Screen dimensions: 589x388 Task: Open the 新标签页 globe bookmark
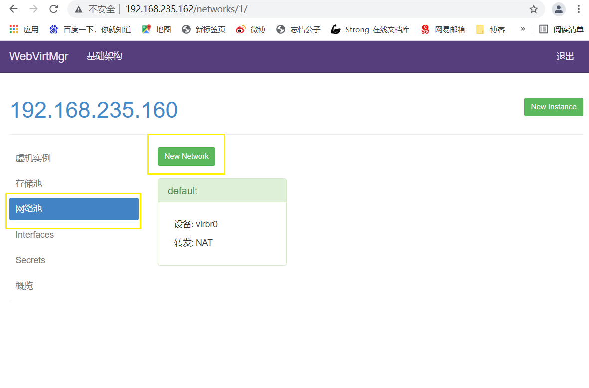pyautogui.click(x=203, y=29)
